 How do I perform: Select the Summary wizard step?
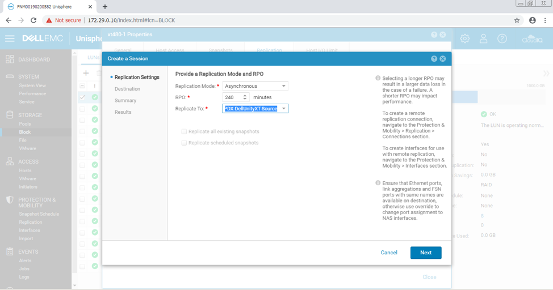(125, 101)
